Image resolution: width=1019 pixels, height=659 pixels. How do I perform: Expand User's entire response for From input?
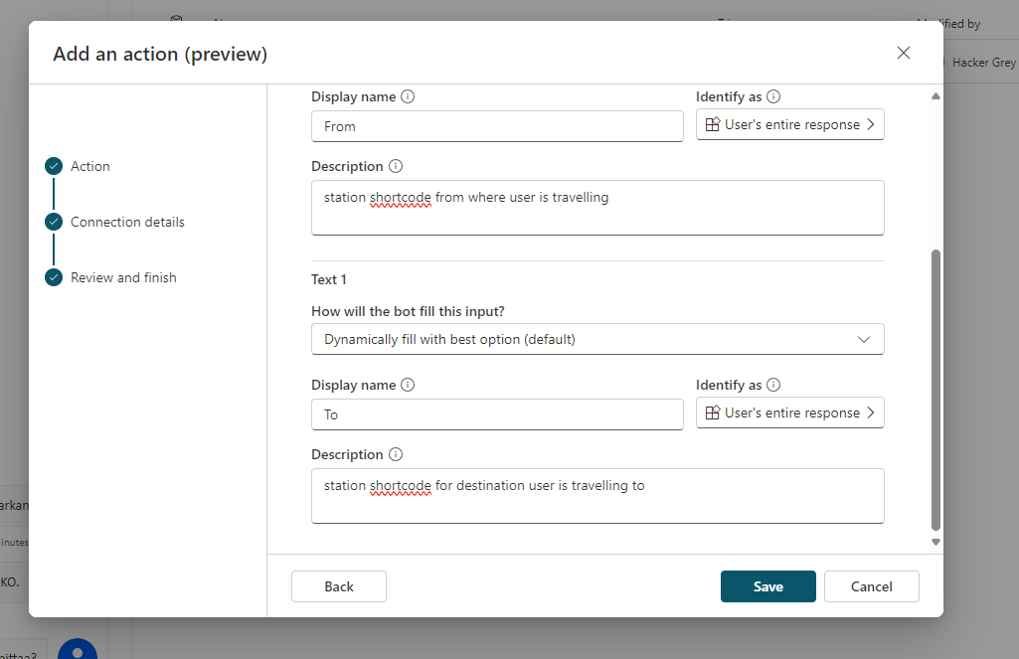pyautogui.click(x=789, y=125)
